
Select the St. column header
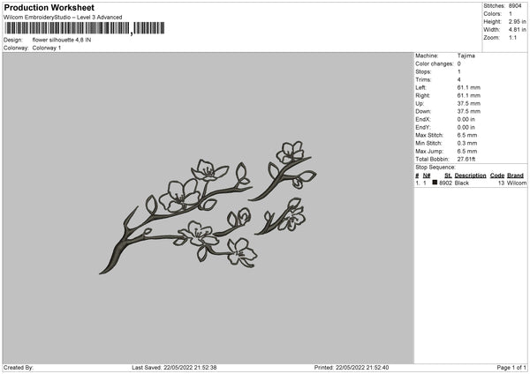pyautogui.click(x=448, y=176)
